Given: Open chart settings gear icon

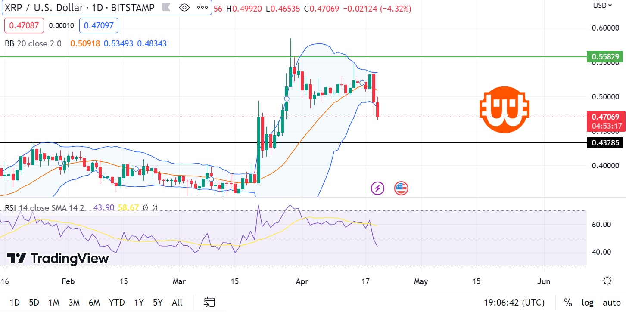Looking at the screenshot, I should pyautogui.click(x=607, y=281).
